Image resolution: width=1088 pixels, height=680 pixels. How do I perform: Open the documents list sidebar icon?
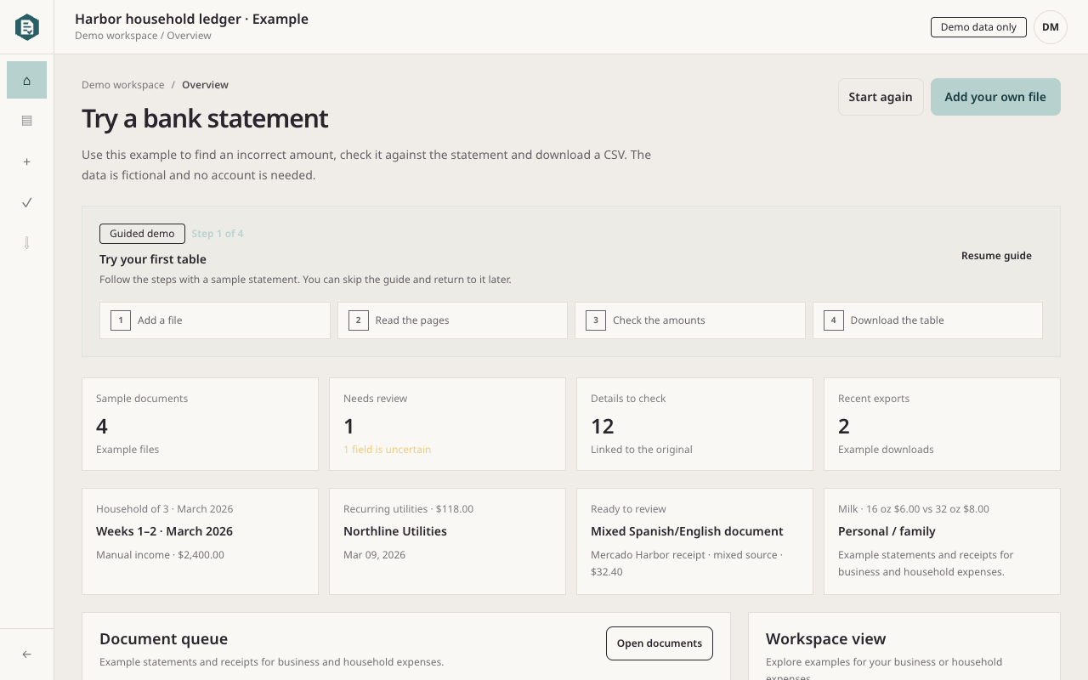(27, 121)
